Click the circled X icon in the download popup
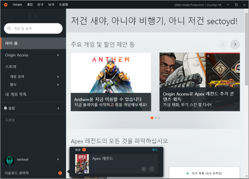This screenshot has height=179, width=249. coord(152,169)
